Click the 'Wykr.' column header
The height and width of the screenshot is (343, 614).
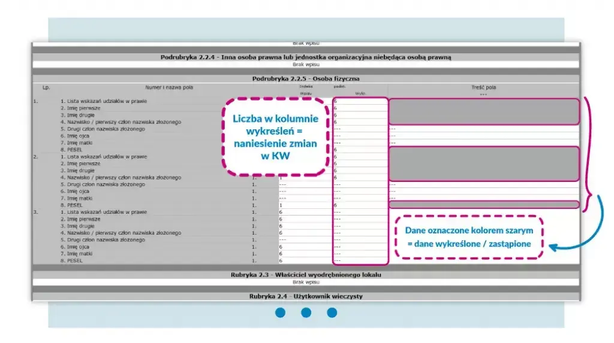click(360, 93)
